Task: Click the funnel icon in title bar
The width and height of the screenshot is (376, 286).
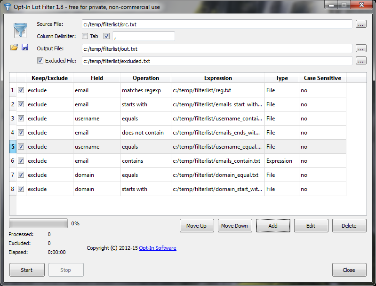Action: (7, 7)
